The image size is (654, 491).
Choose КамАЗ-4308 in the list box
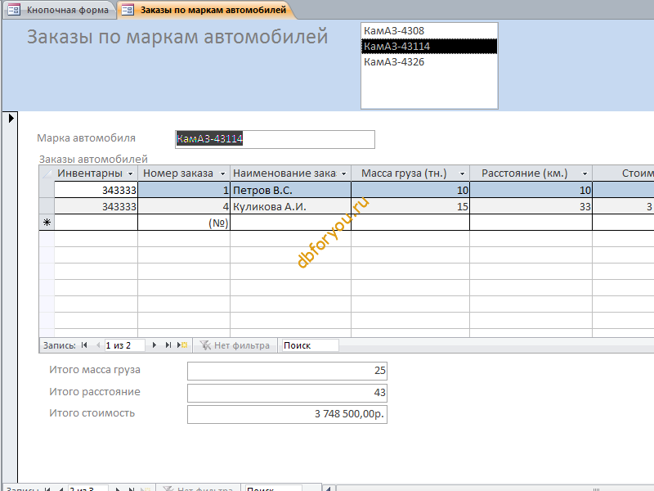pos(429,31)
